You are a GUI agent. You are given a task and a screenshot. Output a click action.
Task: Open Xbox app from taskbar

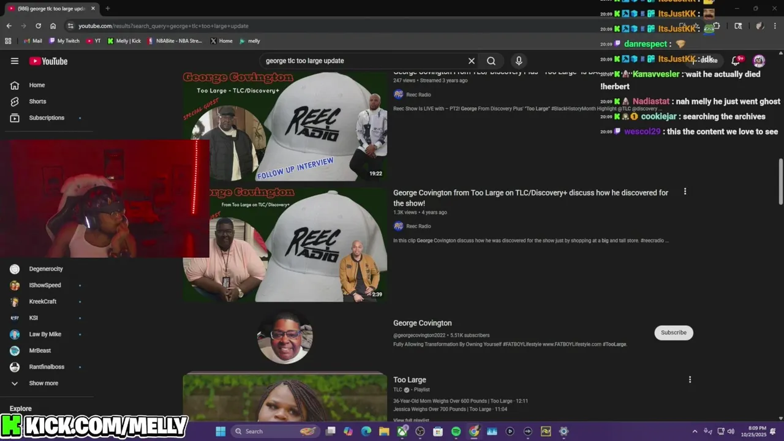(402, 431)
